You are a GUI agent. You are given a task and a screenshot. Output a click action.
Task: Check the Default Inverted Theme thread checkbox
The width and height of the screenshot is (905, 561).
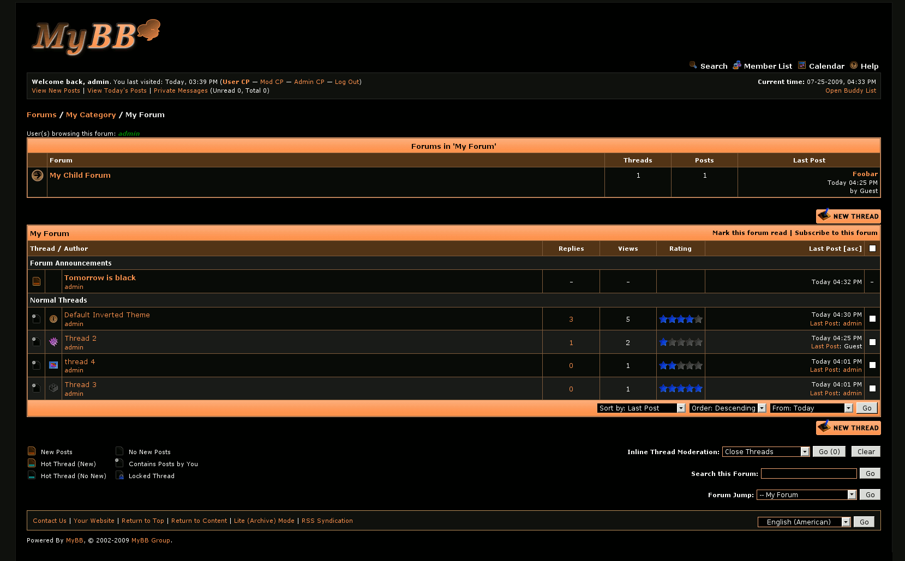[x=872, y=319]
